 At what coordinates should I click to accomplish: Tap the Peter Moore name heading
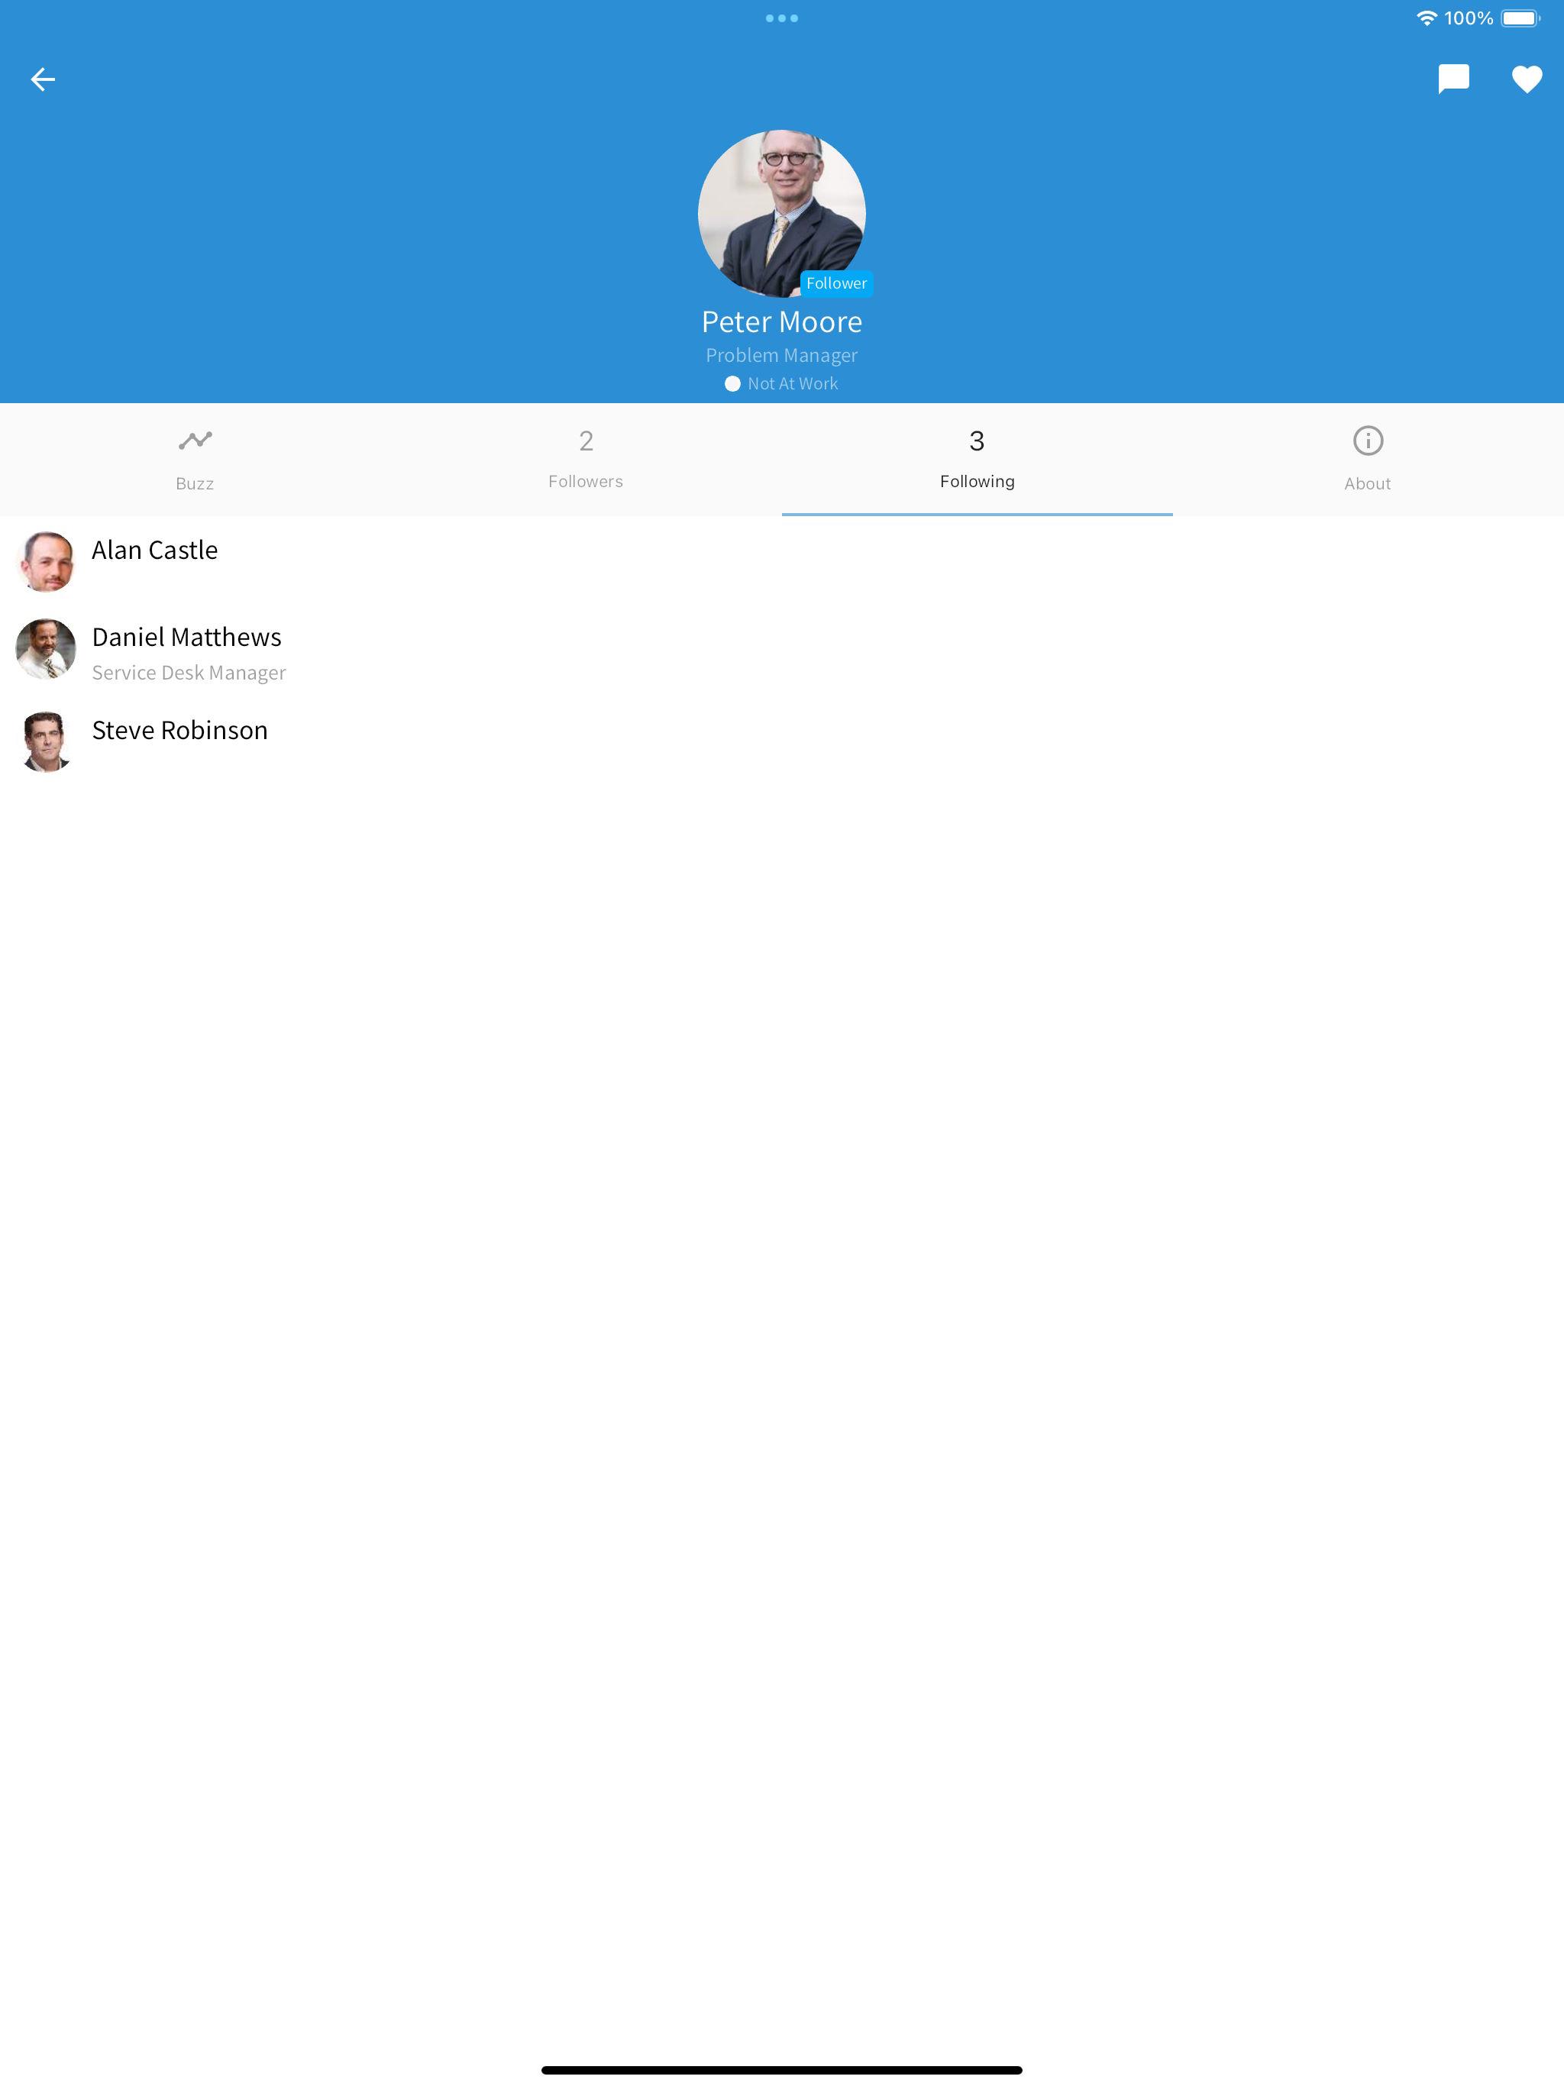pos(782,321)
